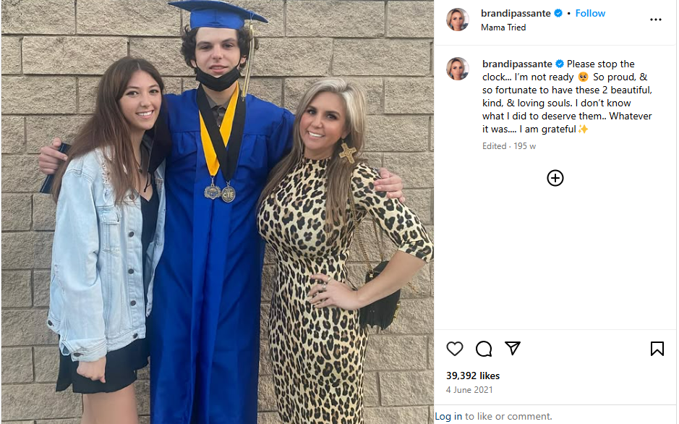Open profile picture in post header
The height and width of the screenshot is (424, 679).
(458, 20)
